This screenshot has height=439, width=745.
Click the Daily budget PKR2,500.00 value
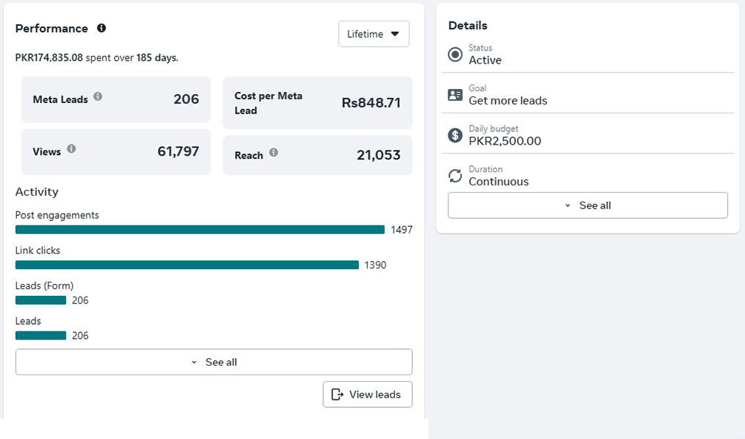505,141
